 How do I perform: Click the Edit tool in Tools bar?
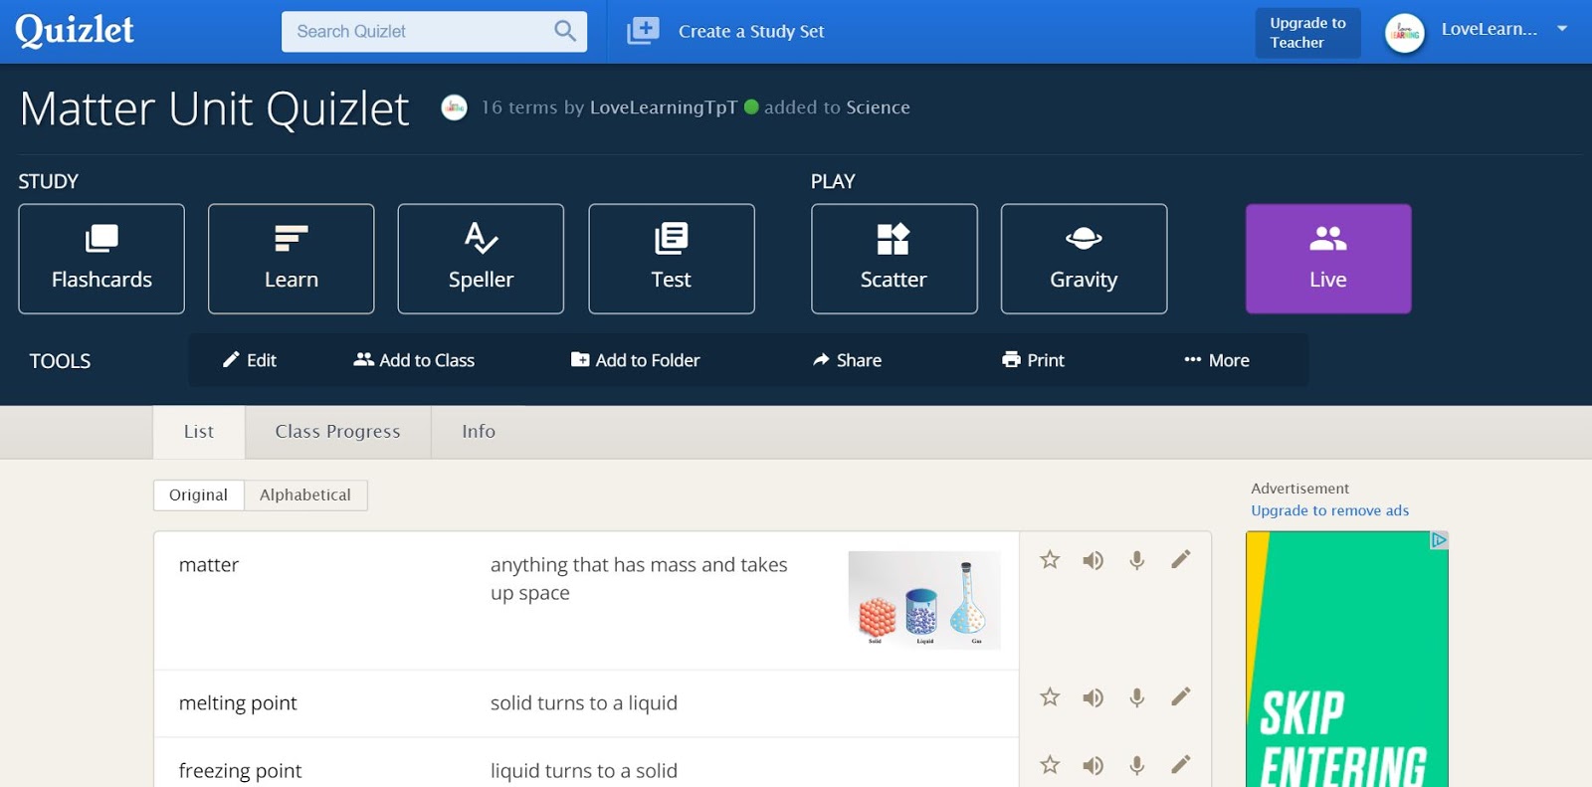[x=250, y=360]
